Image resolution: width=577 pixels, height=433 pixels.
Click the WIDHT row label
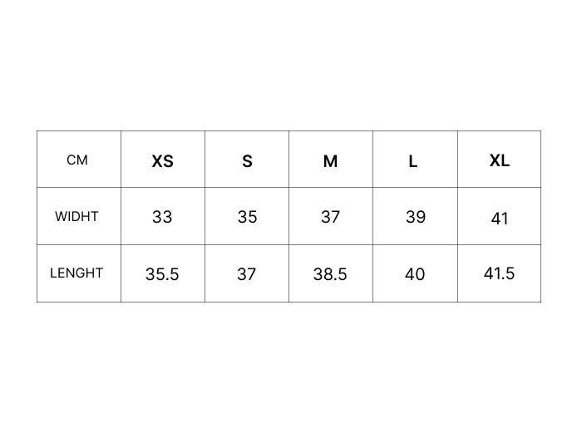[76, 216]
